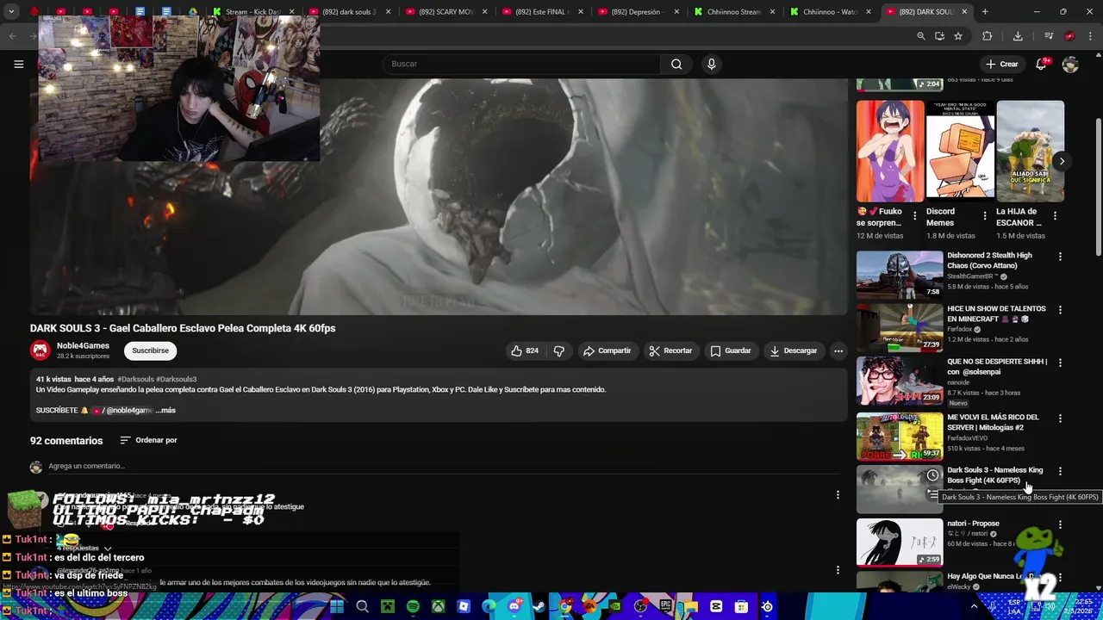Bookmark this page with the star icon

tap(958, 36)
